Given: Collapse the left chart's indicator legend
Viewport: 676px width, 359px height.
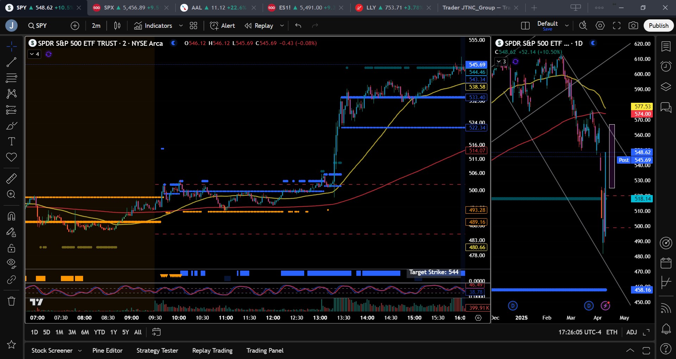Looking at the screenshot, I should point(35,54).
